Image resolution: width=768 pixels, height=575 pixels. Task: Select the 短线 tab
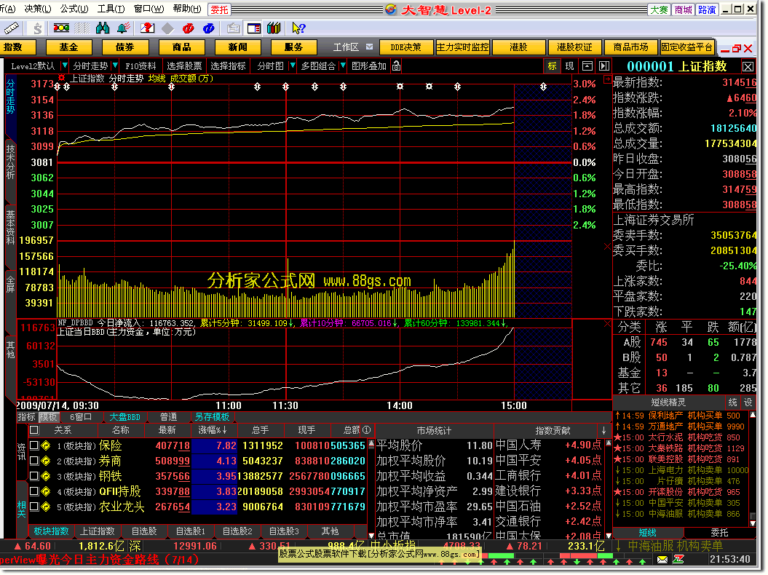(647, 532)
